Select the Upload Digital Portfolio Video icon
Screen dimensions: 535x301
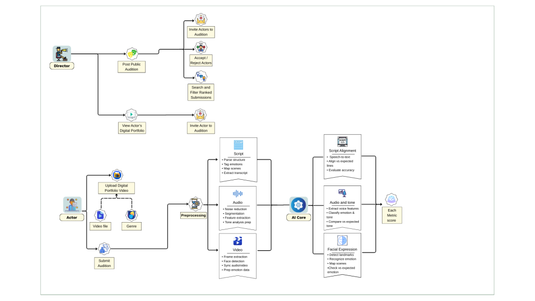point(117,176)
